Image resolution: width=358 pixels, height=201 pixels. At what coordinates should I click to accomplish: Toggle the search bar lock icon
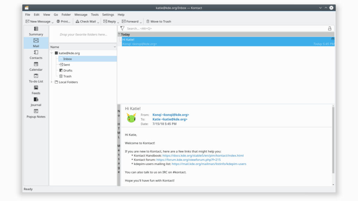(x=329, y=29)
